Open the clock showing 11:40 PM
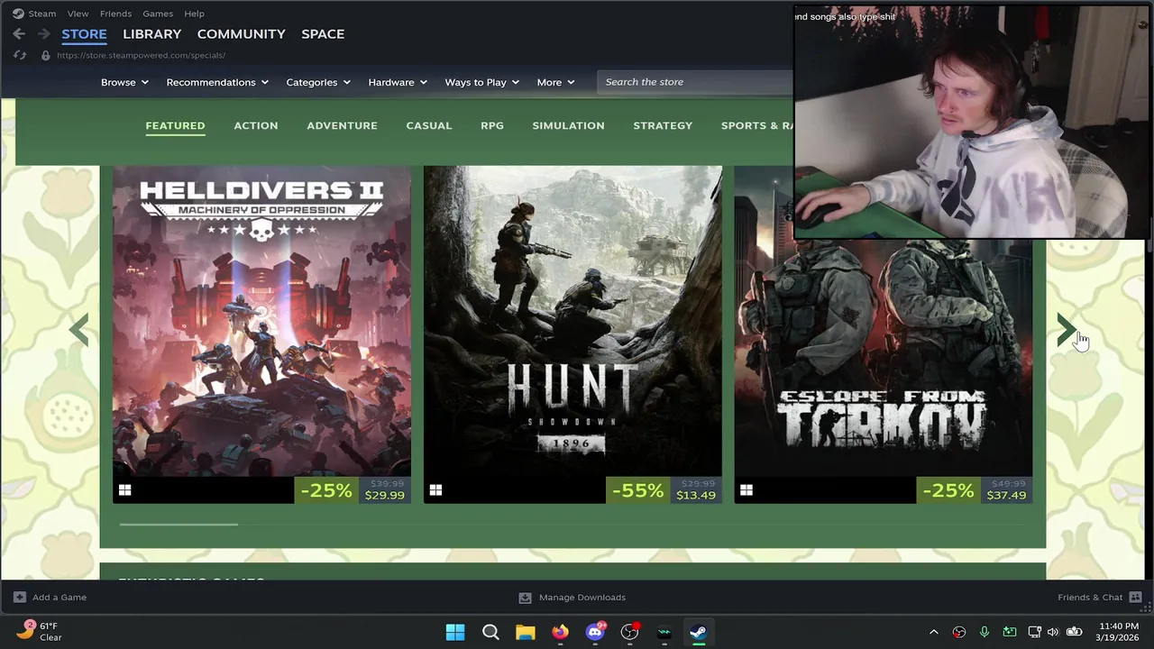Image resolution: width=1154 pixels, height=649 pixels. [x=1119, y=632]
